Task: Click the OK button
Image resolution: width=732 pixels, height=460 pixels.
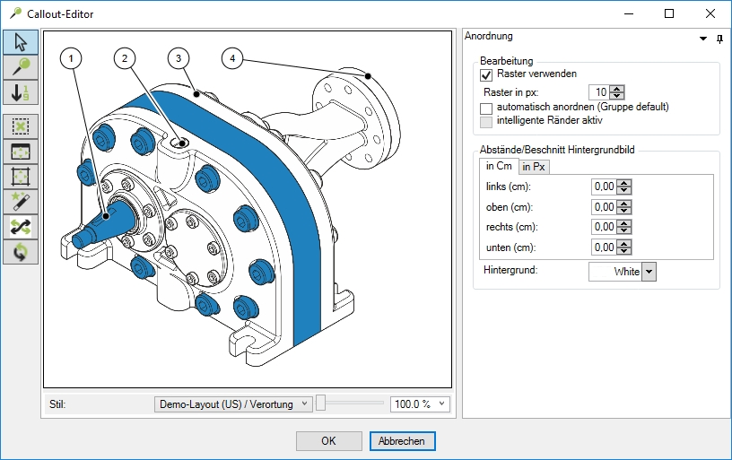Action: point(328,441)
